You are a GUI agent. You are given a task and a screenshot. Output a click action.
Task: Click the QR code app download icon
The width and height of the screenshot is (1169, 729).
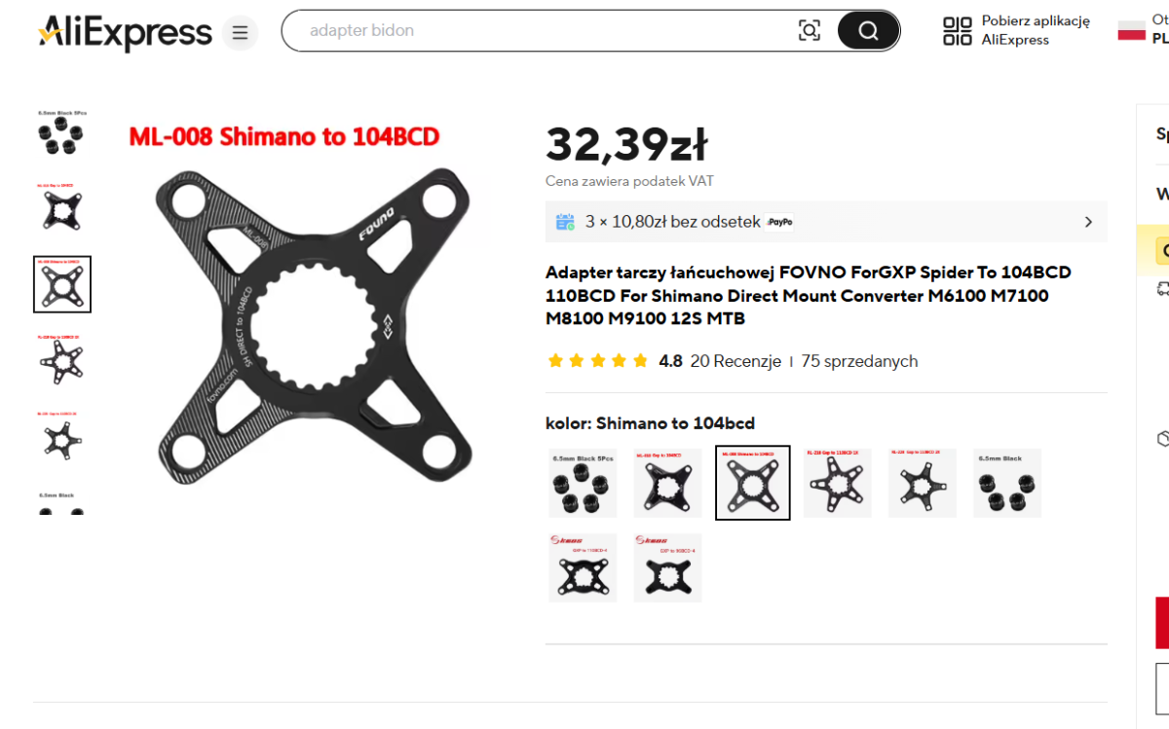[958, 30]
